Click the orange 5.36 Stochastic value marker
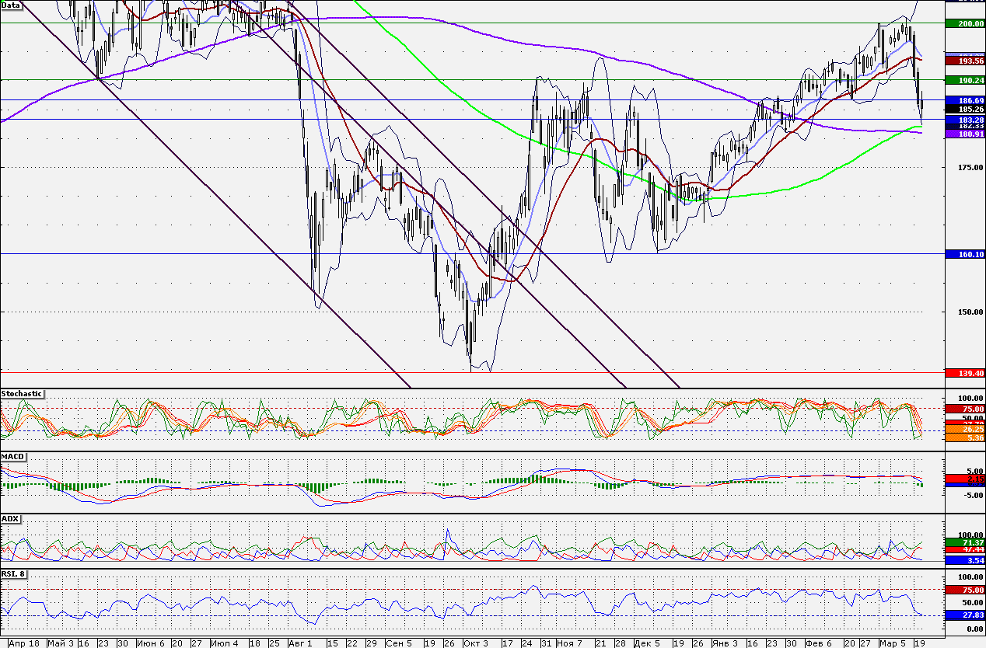 964,438
